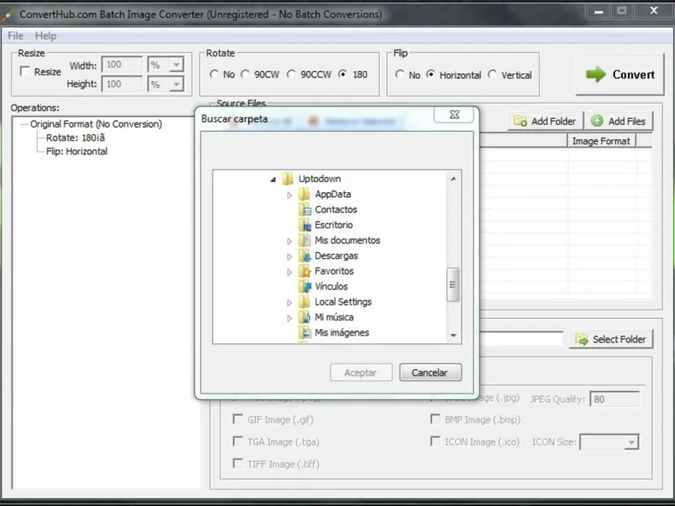Image resolution: width=675 pixels, height=506 pixels.
Task: Expand the Mis documentos node
Action: coord(289,241)
